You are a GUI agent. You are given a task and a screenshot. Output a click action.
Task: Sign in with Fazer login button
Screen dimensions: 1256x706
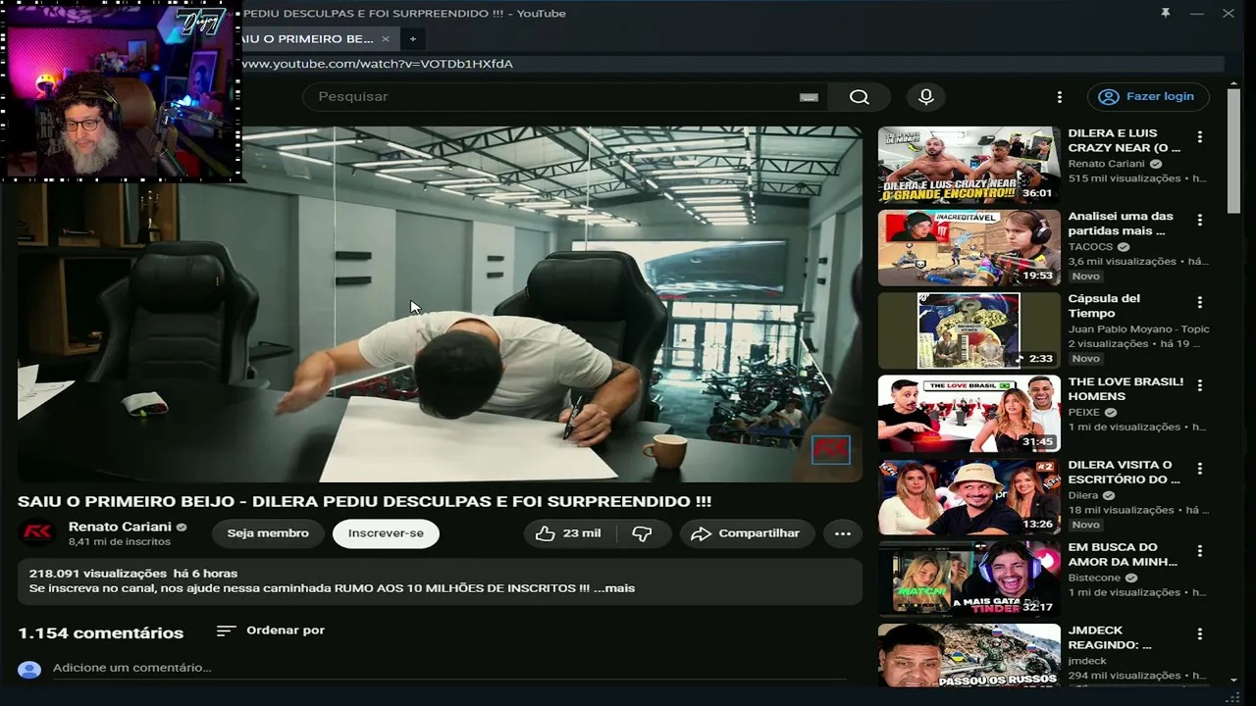coord(1147,96)
